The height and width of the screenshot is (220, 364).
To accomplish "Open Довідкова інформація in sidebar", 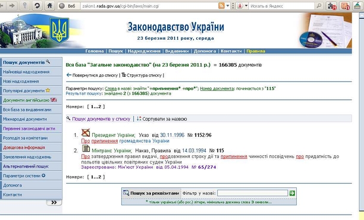I will coord(24,147).
